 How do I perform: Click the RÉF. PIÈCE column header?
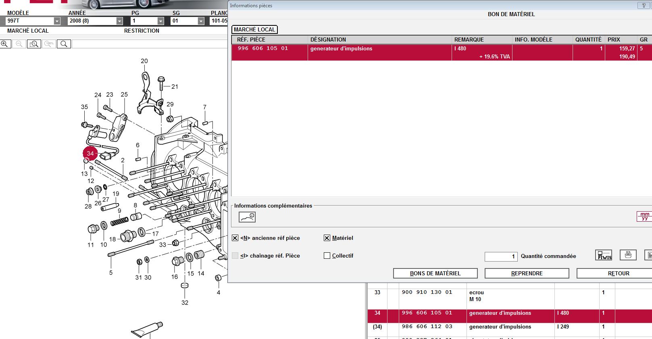269,40
